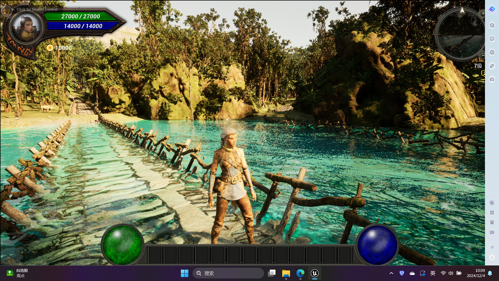Open the sidebar user profile avatar
Screen dimensions: 499x281
[x=492, y=257]
